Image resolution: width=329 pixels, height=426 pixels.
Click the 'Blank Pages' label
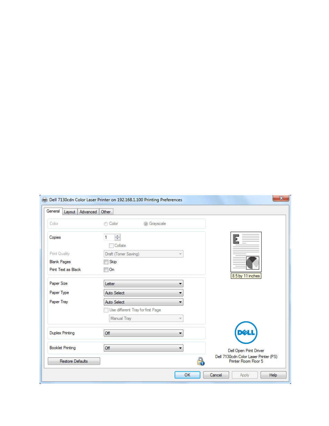tap(60, 262)
